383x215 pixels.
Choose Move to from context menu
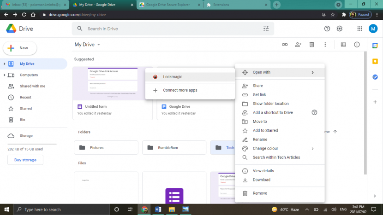click(280, 122)
